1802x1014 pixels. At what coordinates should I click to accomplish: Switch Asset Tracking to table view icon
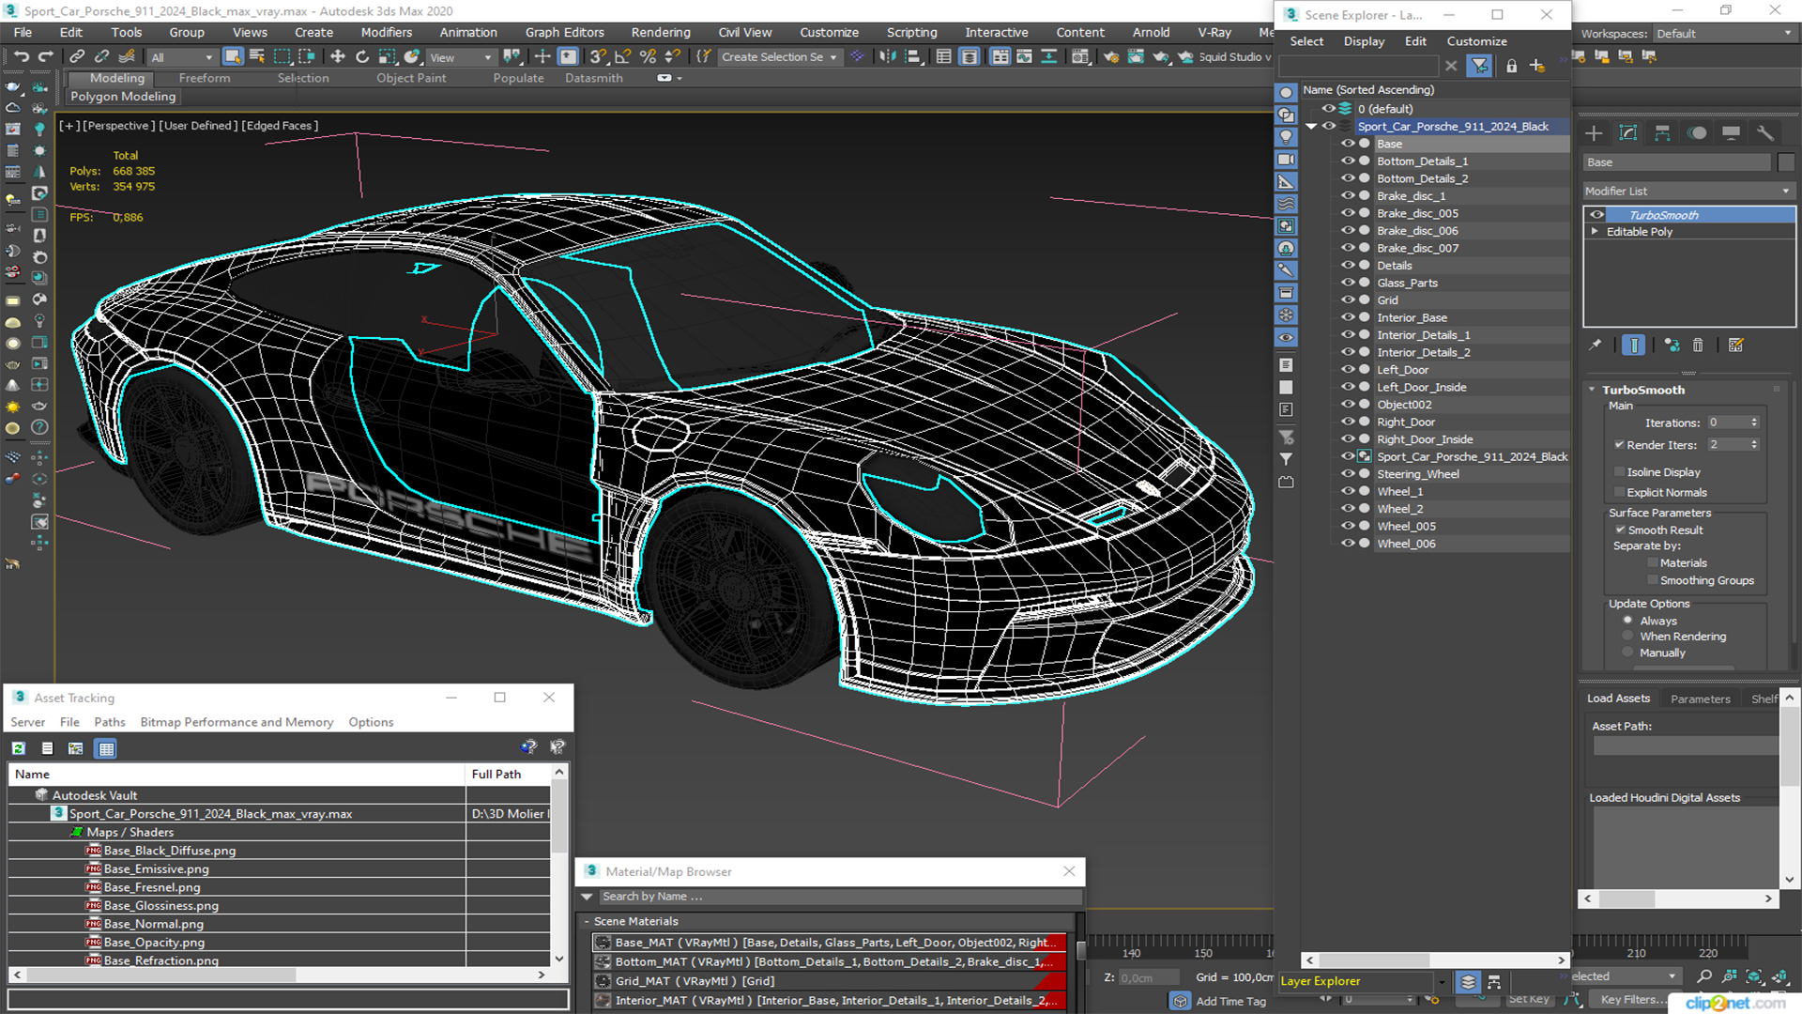click(x=106, y=748)
